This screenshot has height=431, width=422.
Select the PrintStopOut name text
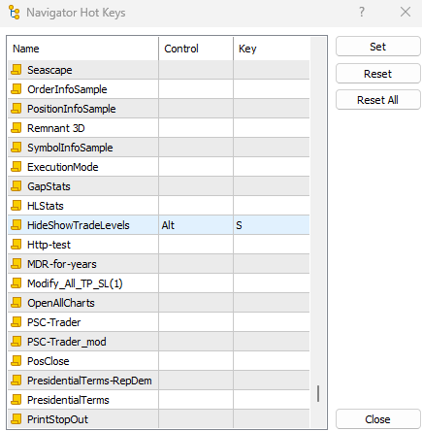tap(57, 419)
